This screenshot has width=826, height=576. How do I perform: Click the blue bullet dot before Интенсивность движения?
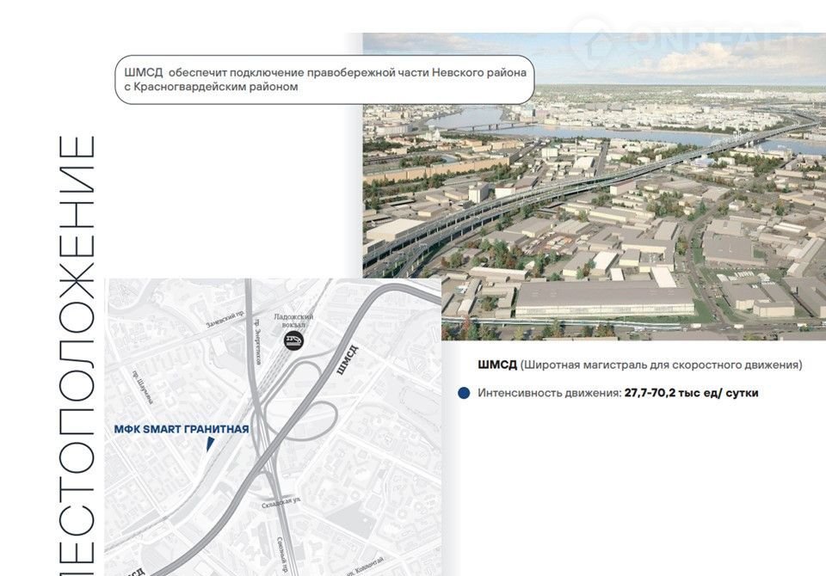click(464, 393)
